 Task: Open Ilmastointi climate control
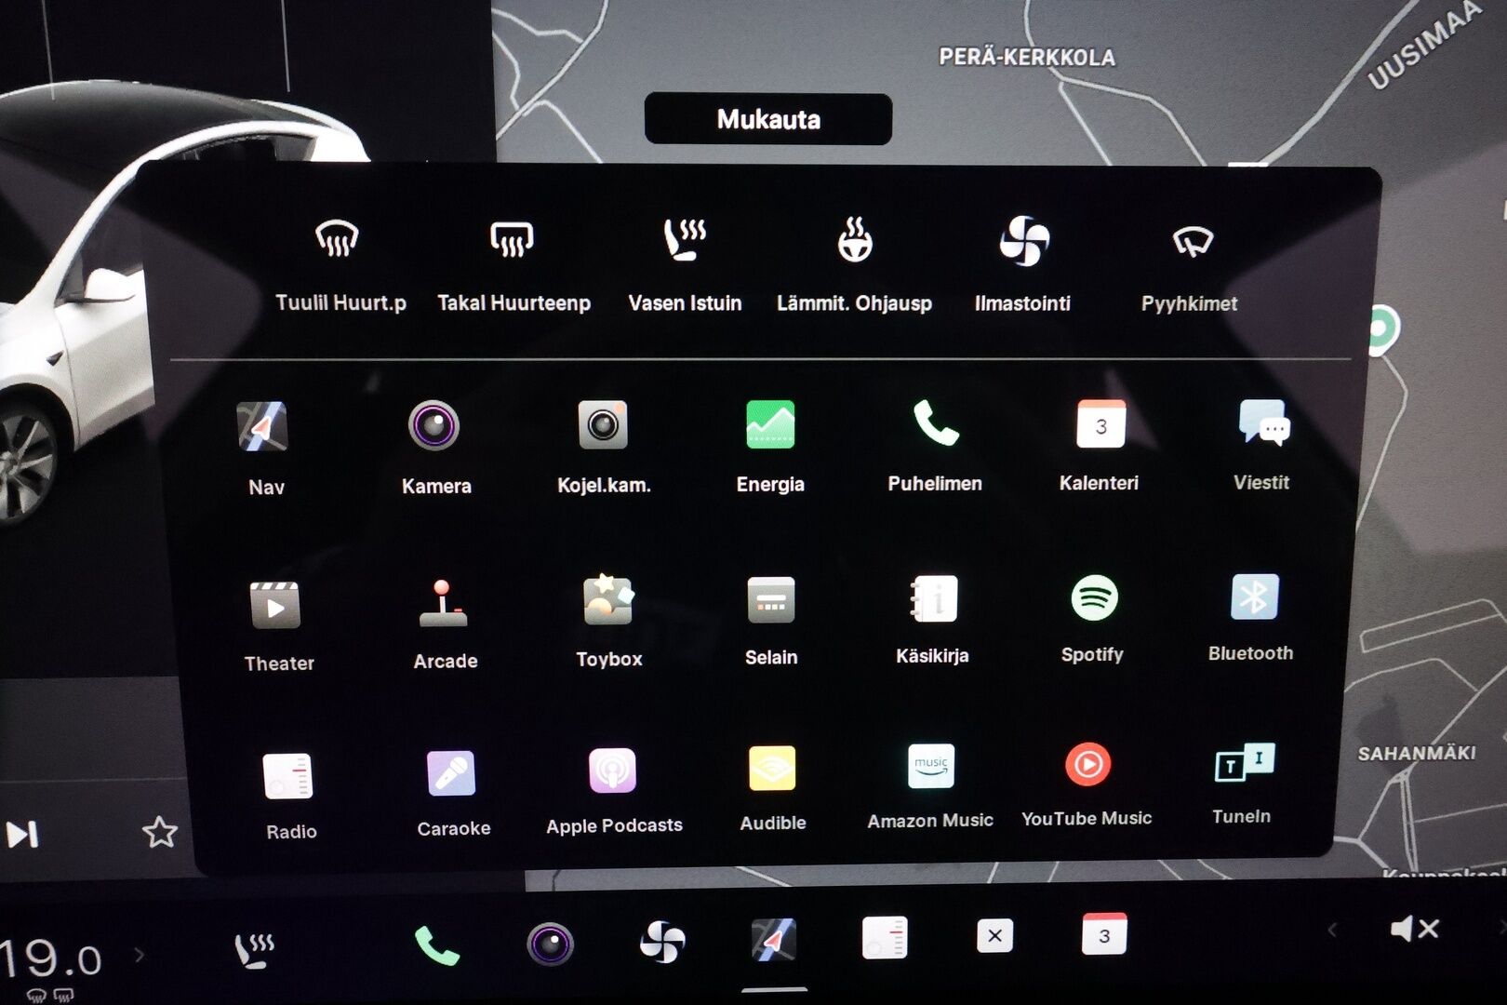pos(1023,240)
